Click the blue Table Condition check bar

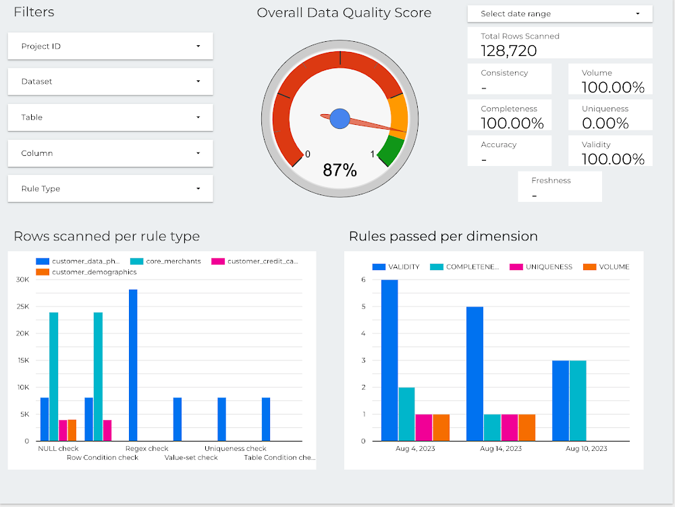click(266, 419)
